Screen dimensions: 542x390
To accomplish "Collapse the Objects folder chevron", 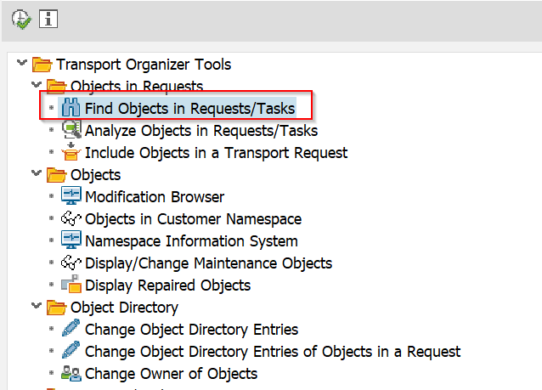I will tap(36, 174).
